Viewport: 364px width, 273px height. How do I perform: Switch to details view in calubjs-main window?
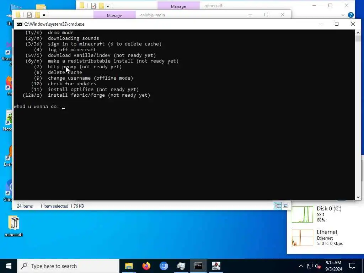pos(278,206)
